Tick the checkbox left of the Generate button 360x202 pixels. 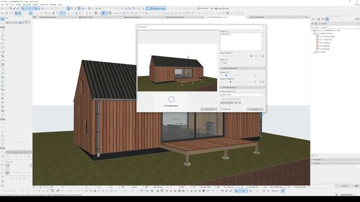221,109
